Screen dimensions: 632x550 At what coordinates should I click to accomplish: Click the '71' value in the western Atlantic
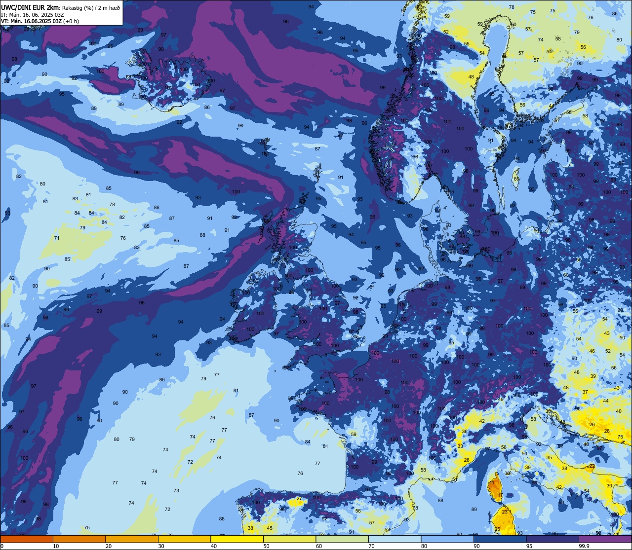click(57, 238)
